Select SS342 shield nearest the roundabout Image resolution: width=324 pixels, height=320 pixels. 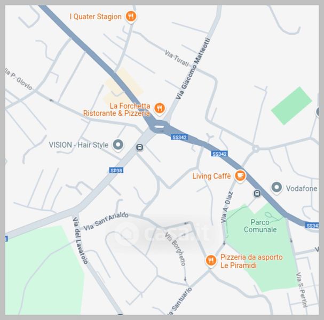click(179, 137)
